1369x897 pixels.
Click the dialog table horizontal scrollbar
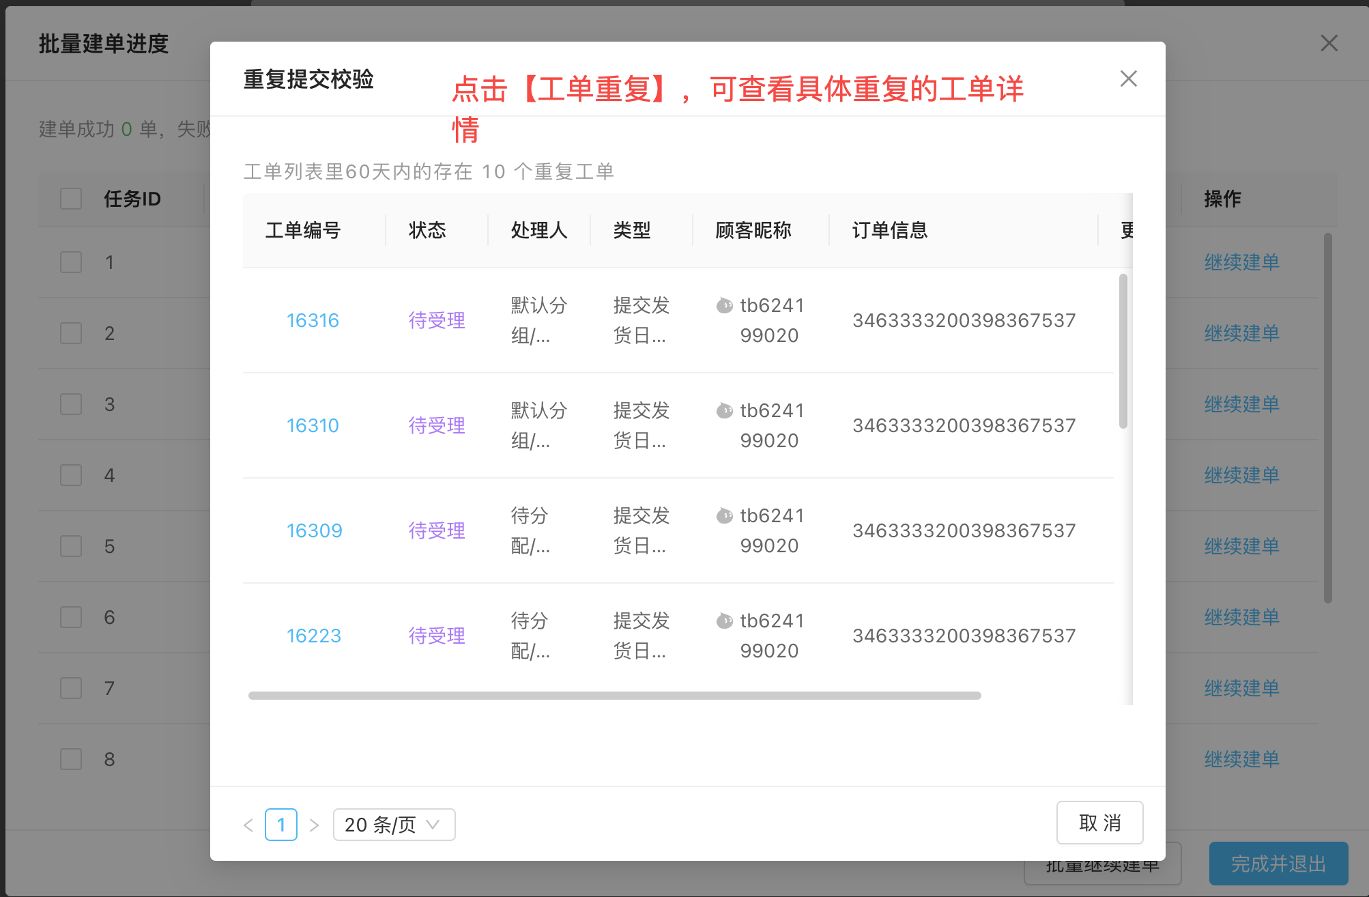[614, 696]
